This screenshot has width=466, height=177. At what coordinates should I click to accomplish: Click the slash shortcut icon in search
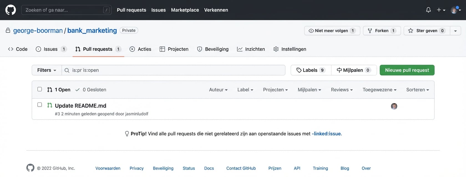[x=106, y=10]
